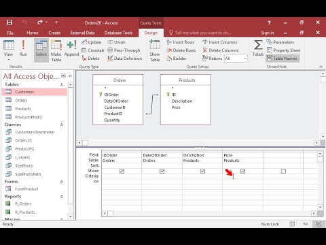Open the Database Tools tab
326x245 pixels.
[118, 33]
